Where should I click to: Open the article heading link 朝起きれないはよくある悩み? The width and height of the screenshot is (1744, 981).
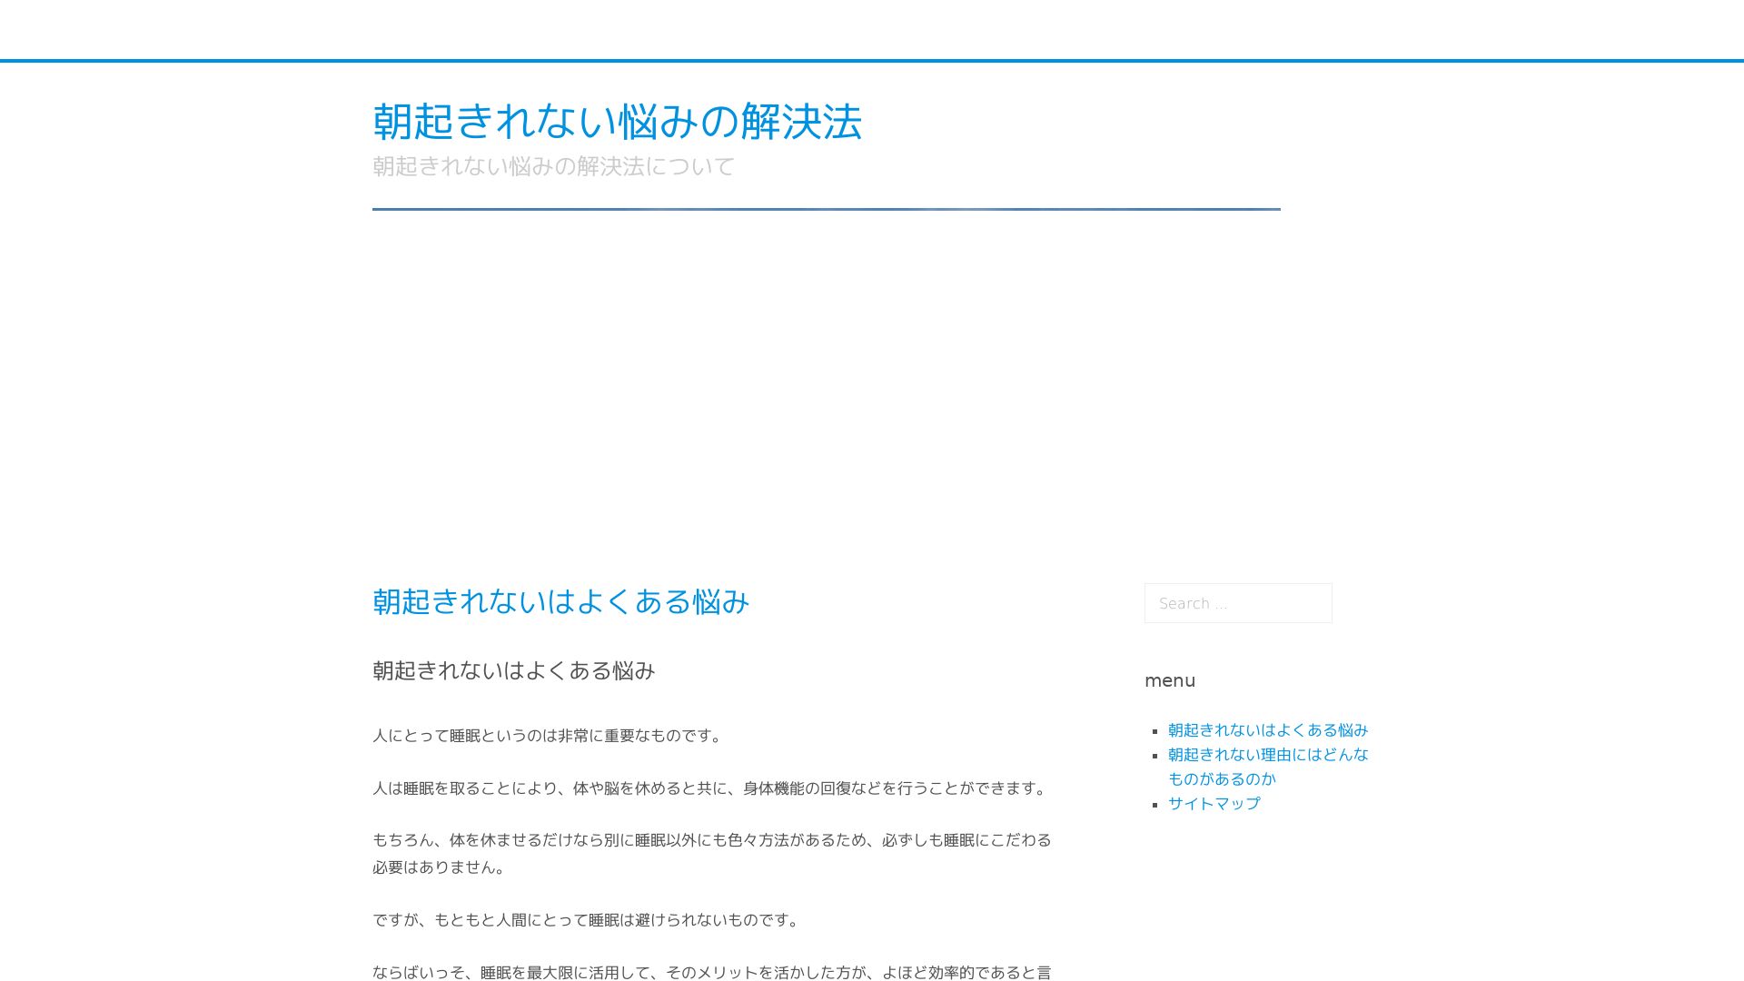point(560,601)
